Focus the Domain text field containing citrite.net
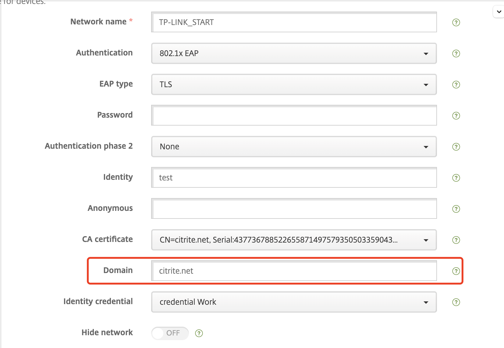 pos(294,271)
